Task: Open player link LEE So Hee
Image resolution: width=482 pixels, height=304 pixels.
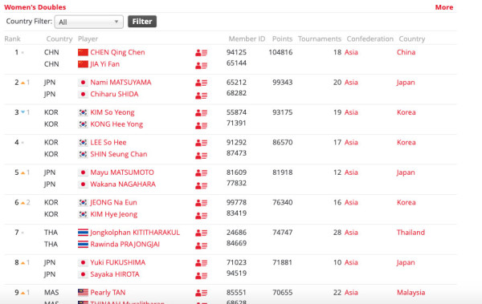Action: click(x=108, y=143)
